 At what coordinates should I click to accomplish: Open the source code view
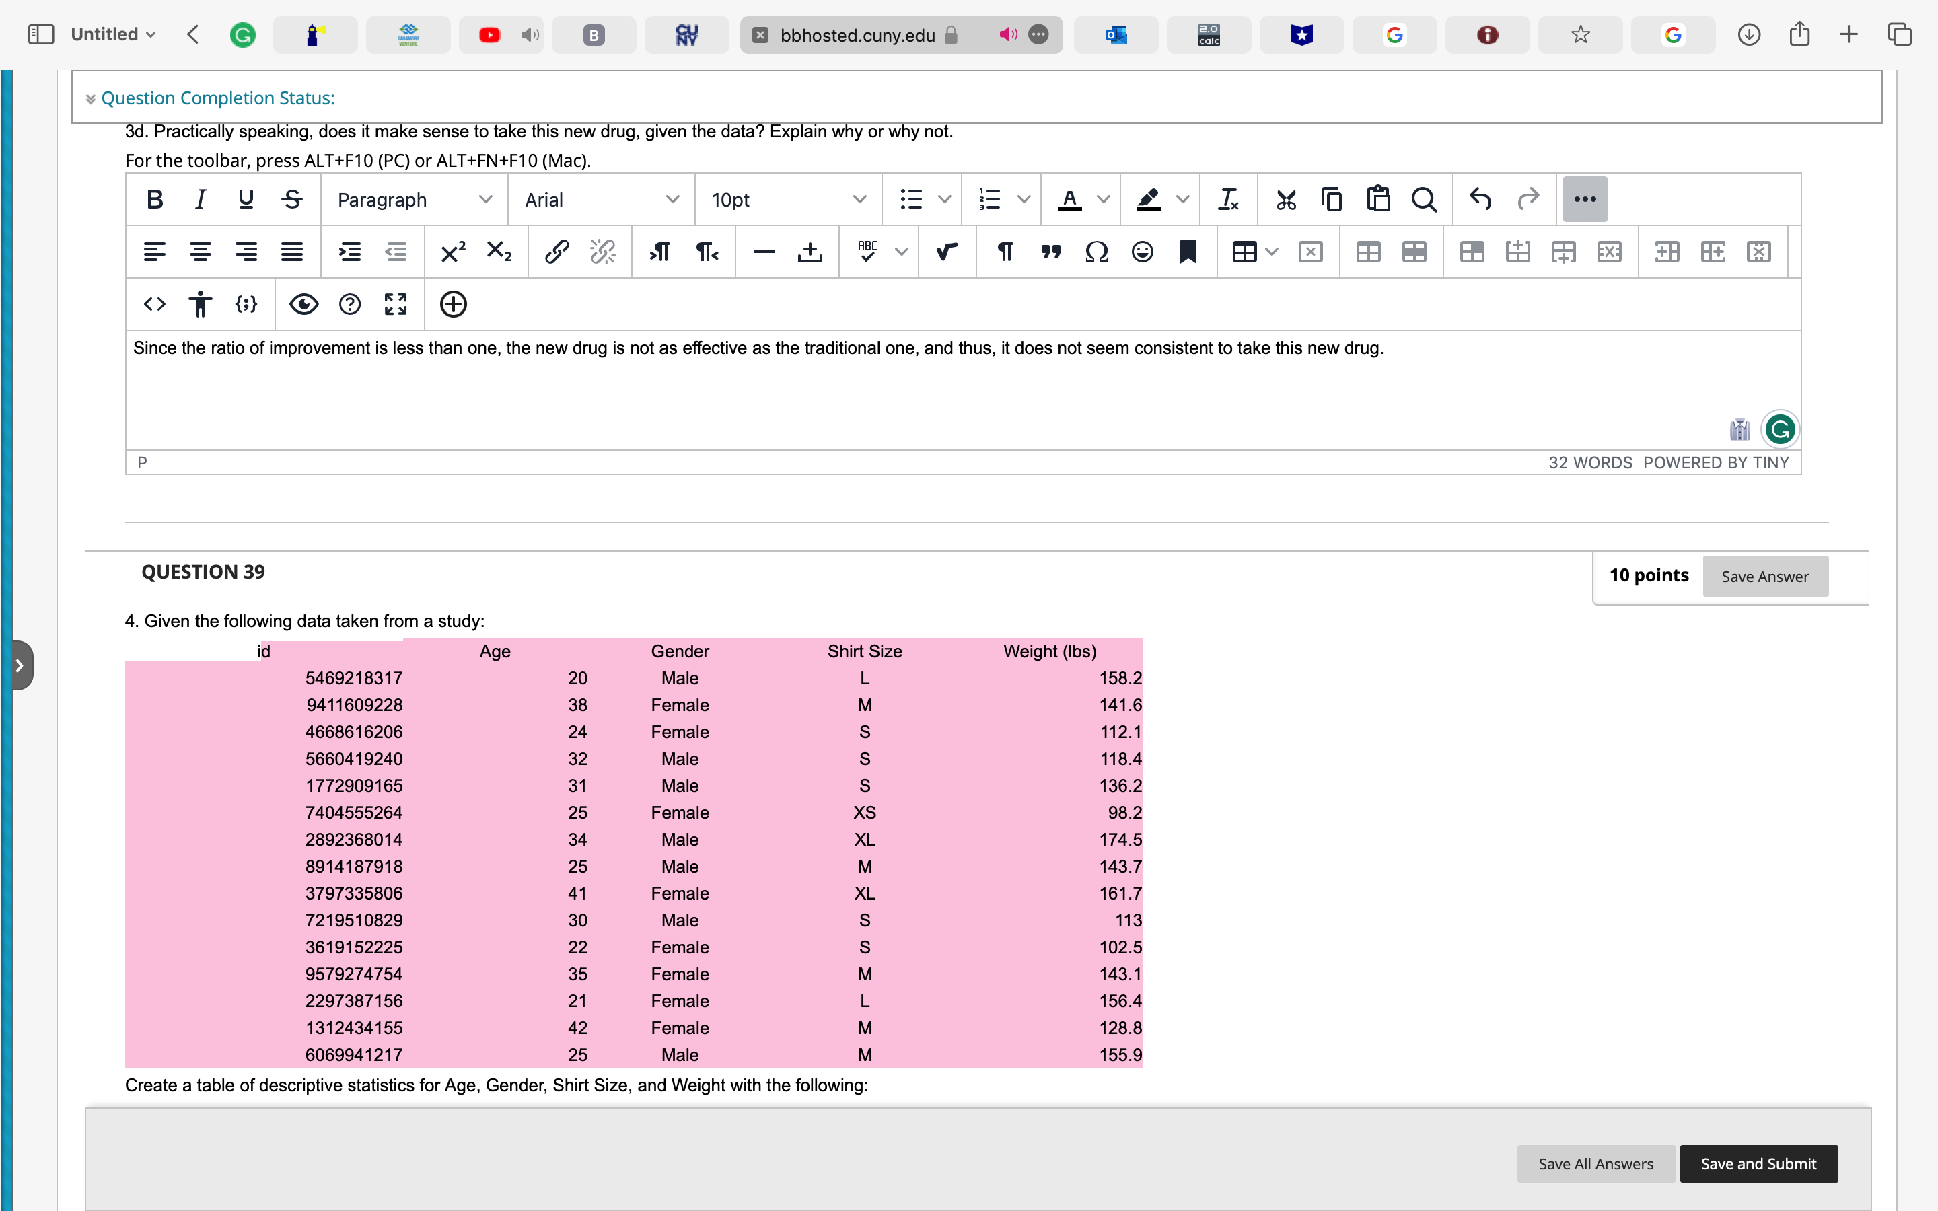(x=155, y=304)
